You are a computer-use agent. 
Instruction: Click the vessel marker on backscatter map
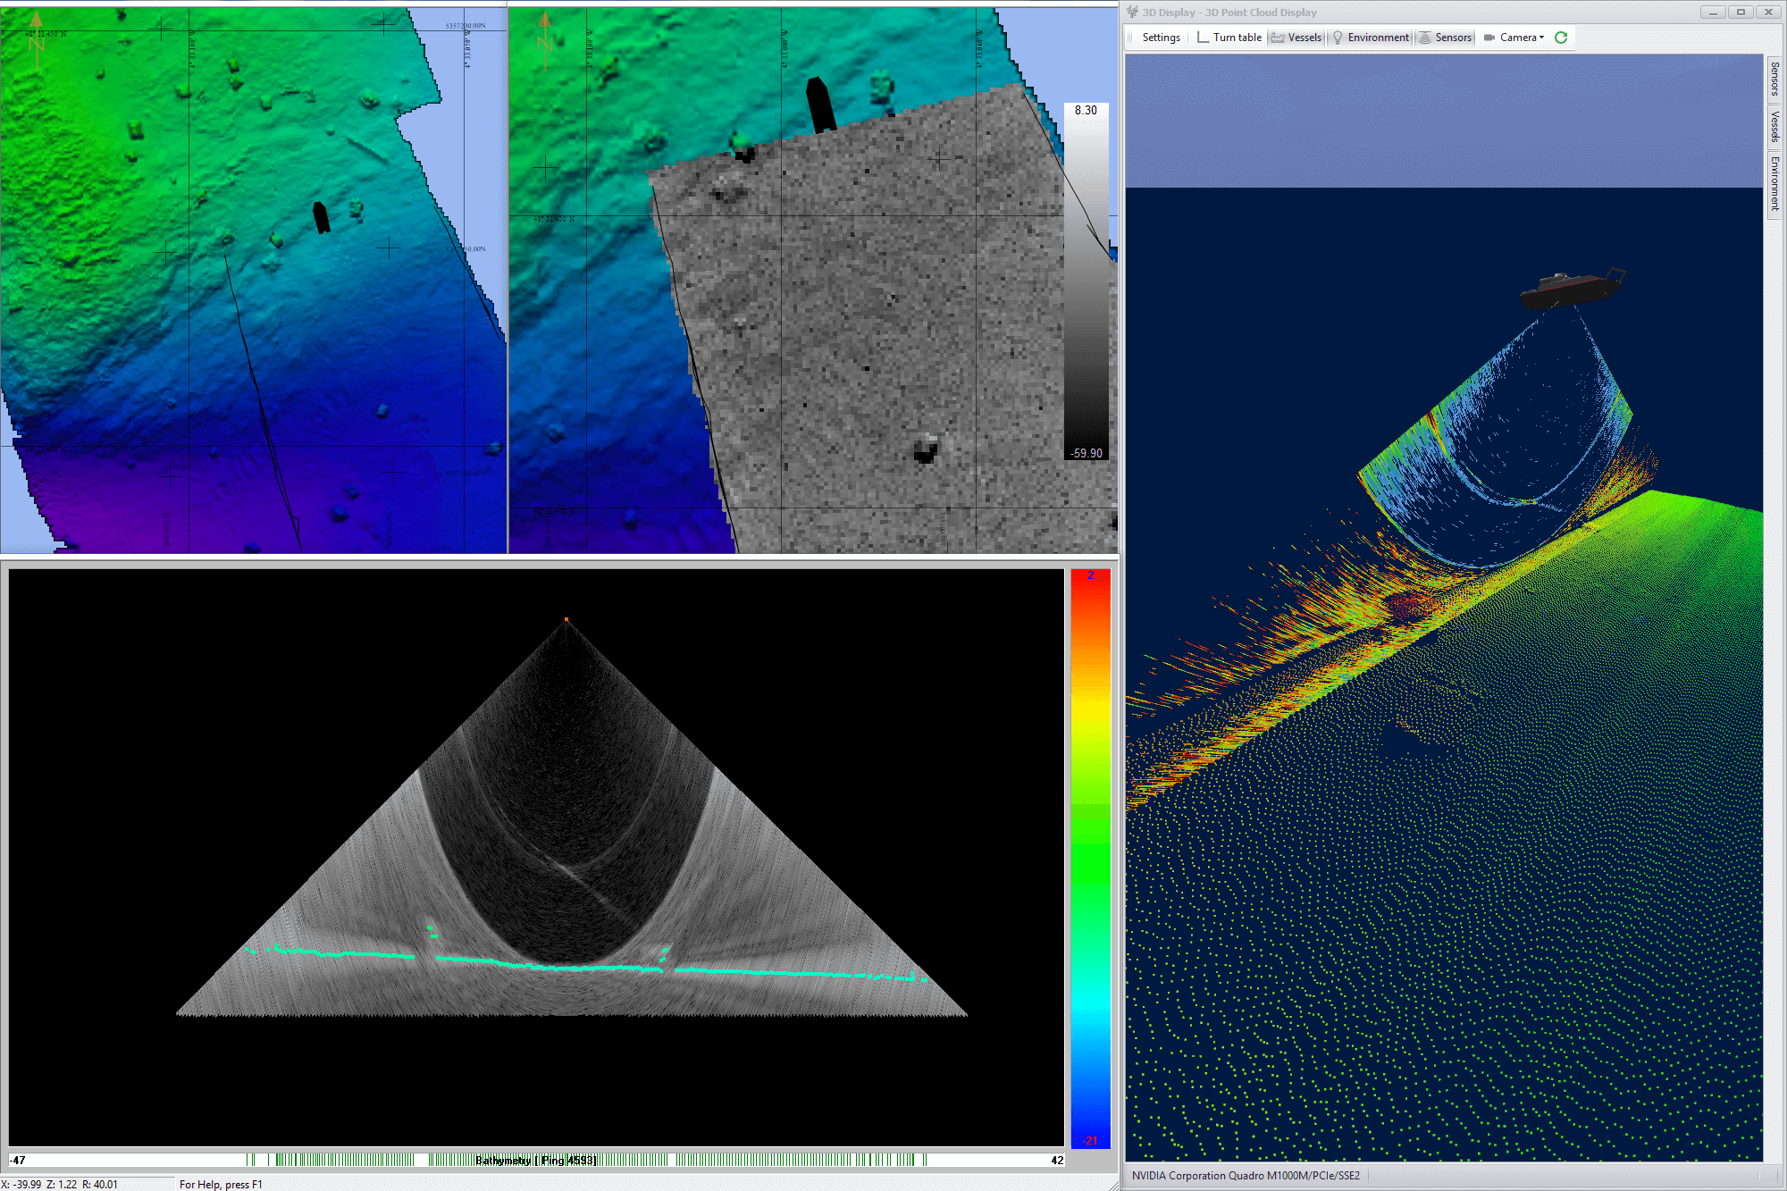tap(820, 105)
